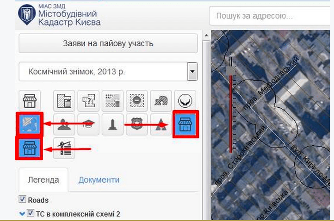Screen dimensions: 334x221
Task: Open the hatched parcel with document icon
Action: (x=64, y=100)
